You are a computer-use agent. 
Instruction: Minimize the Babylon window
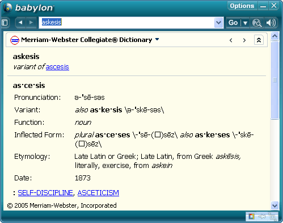tap(263, 6)
